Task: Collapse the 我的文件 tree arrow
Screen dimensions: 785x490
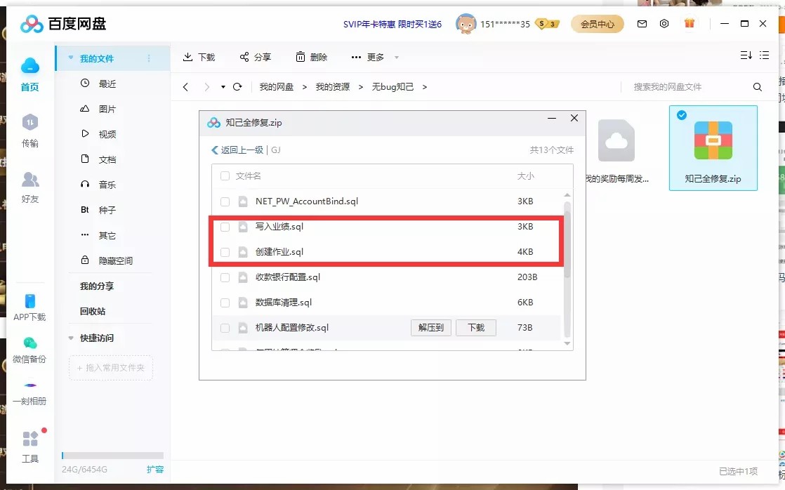Action: (x=71, y=58)
